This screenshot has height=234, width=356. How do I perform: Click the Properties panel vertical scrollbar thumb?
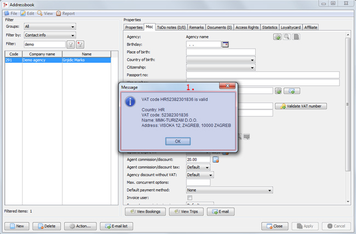point(348,104)
